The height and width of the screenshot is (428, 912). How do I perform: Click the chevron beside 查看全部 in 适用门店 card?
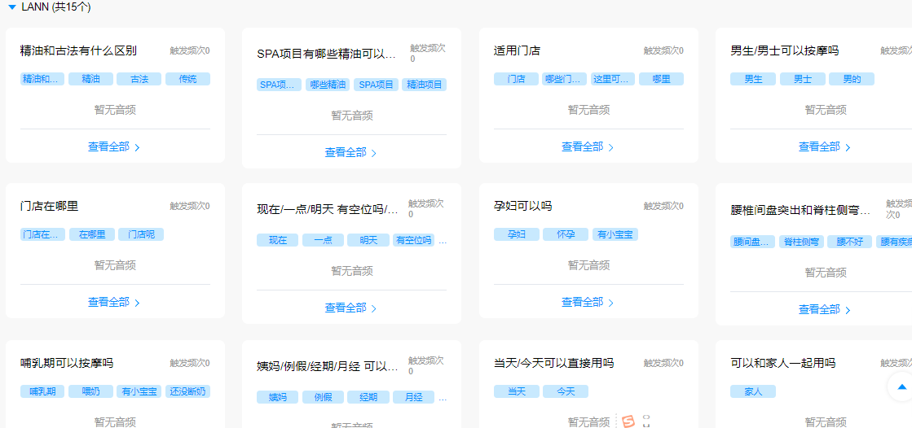[611, 148]
